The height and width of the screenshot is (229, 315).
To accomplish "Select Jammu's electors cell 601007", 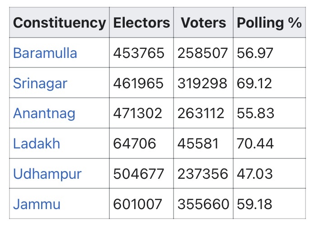I will pos(137,204).
